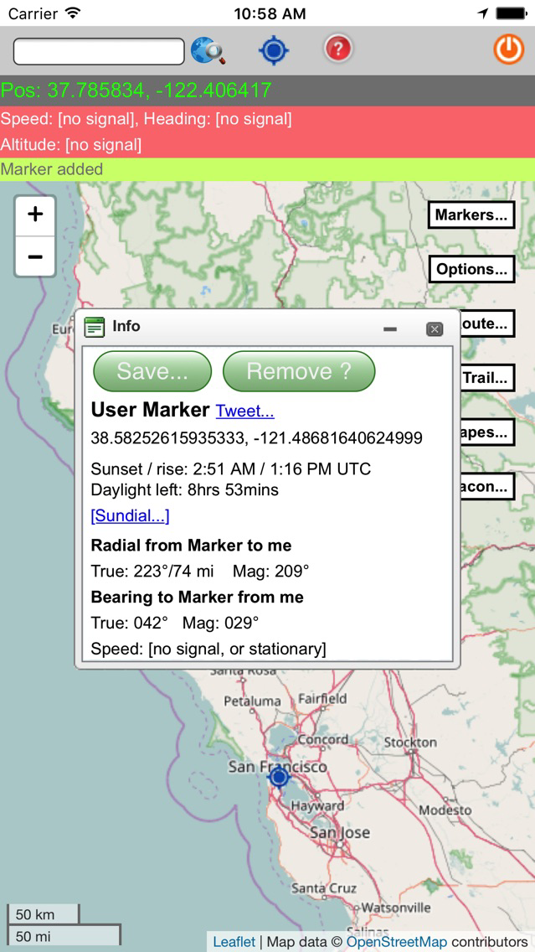Tap the orange power button icon
Screen dimensions: 535x952
click(508, 49)
